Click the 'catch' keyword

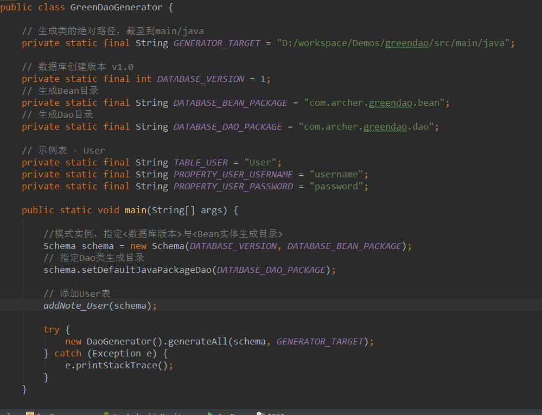[x=68, y=354]
